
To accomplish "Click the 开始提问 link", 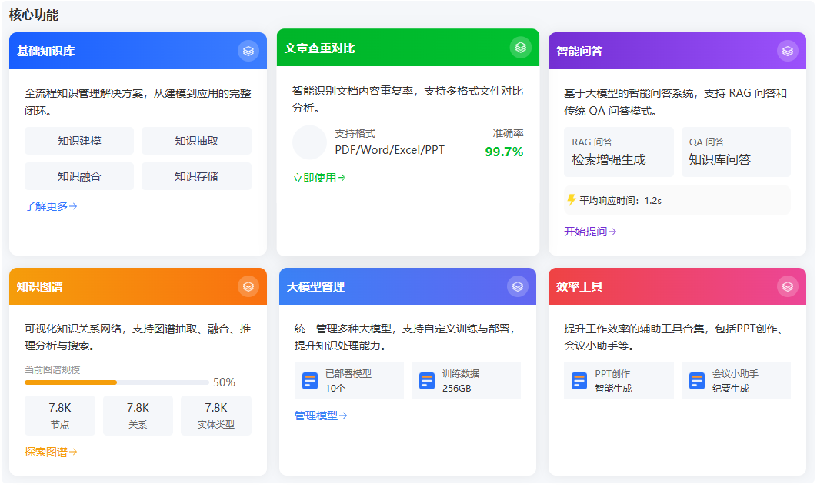I will pyautogui.click(x=590, y=232).
